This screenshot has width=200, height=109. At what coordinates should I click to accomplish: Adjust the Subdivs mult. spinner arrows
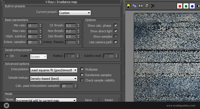(x=116, y=56)
